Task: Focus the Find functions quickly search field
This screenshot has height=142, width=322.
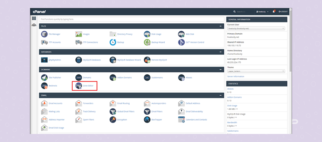Action: 132,19
